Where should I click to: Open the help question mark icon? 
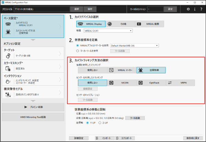[201, 9]
